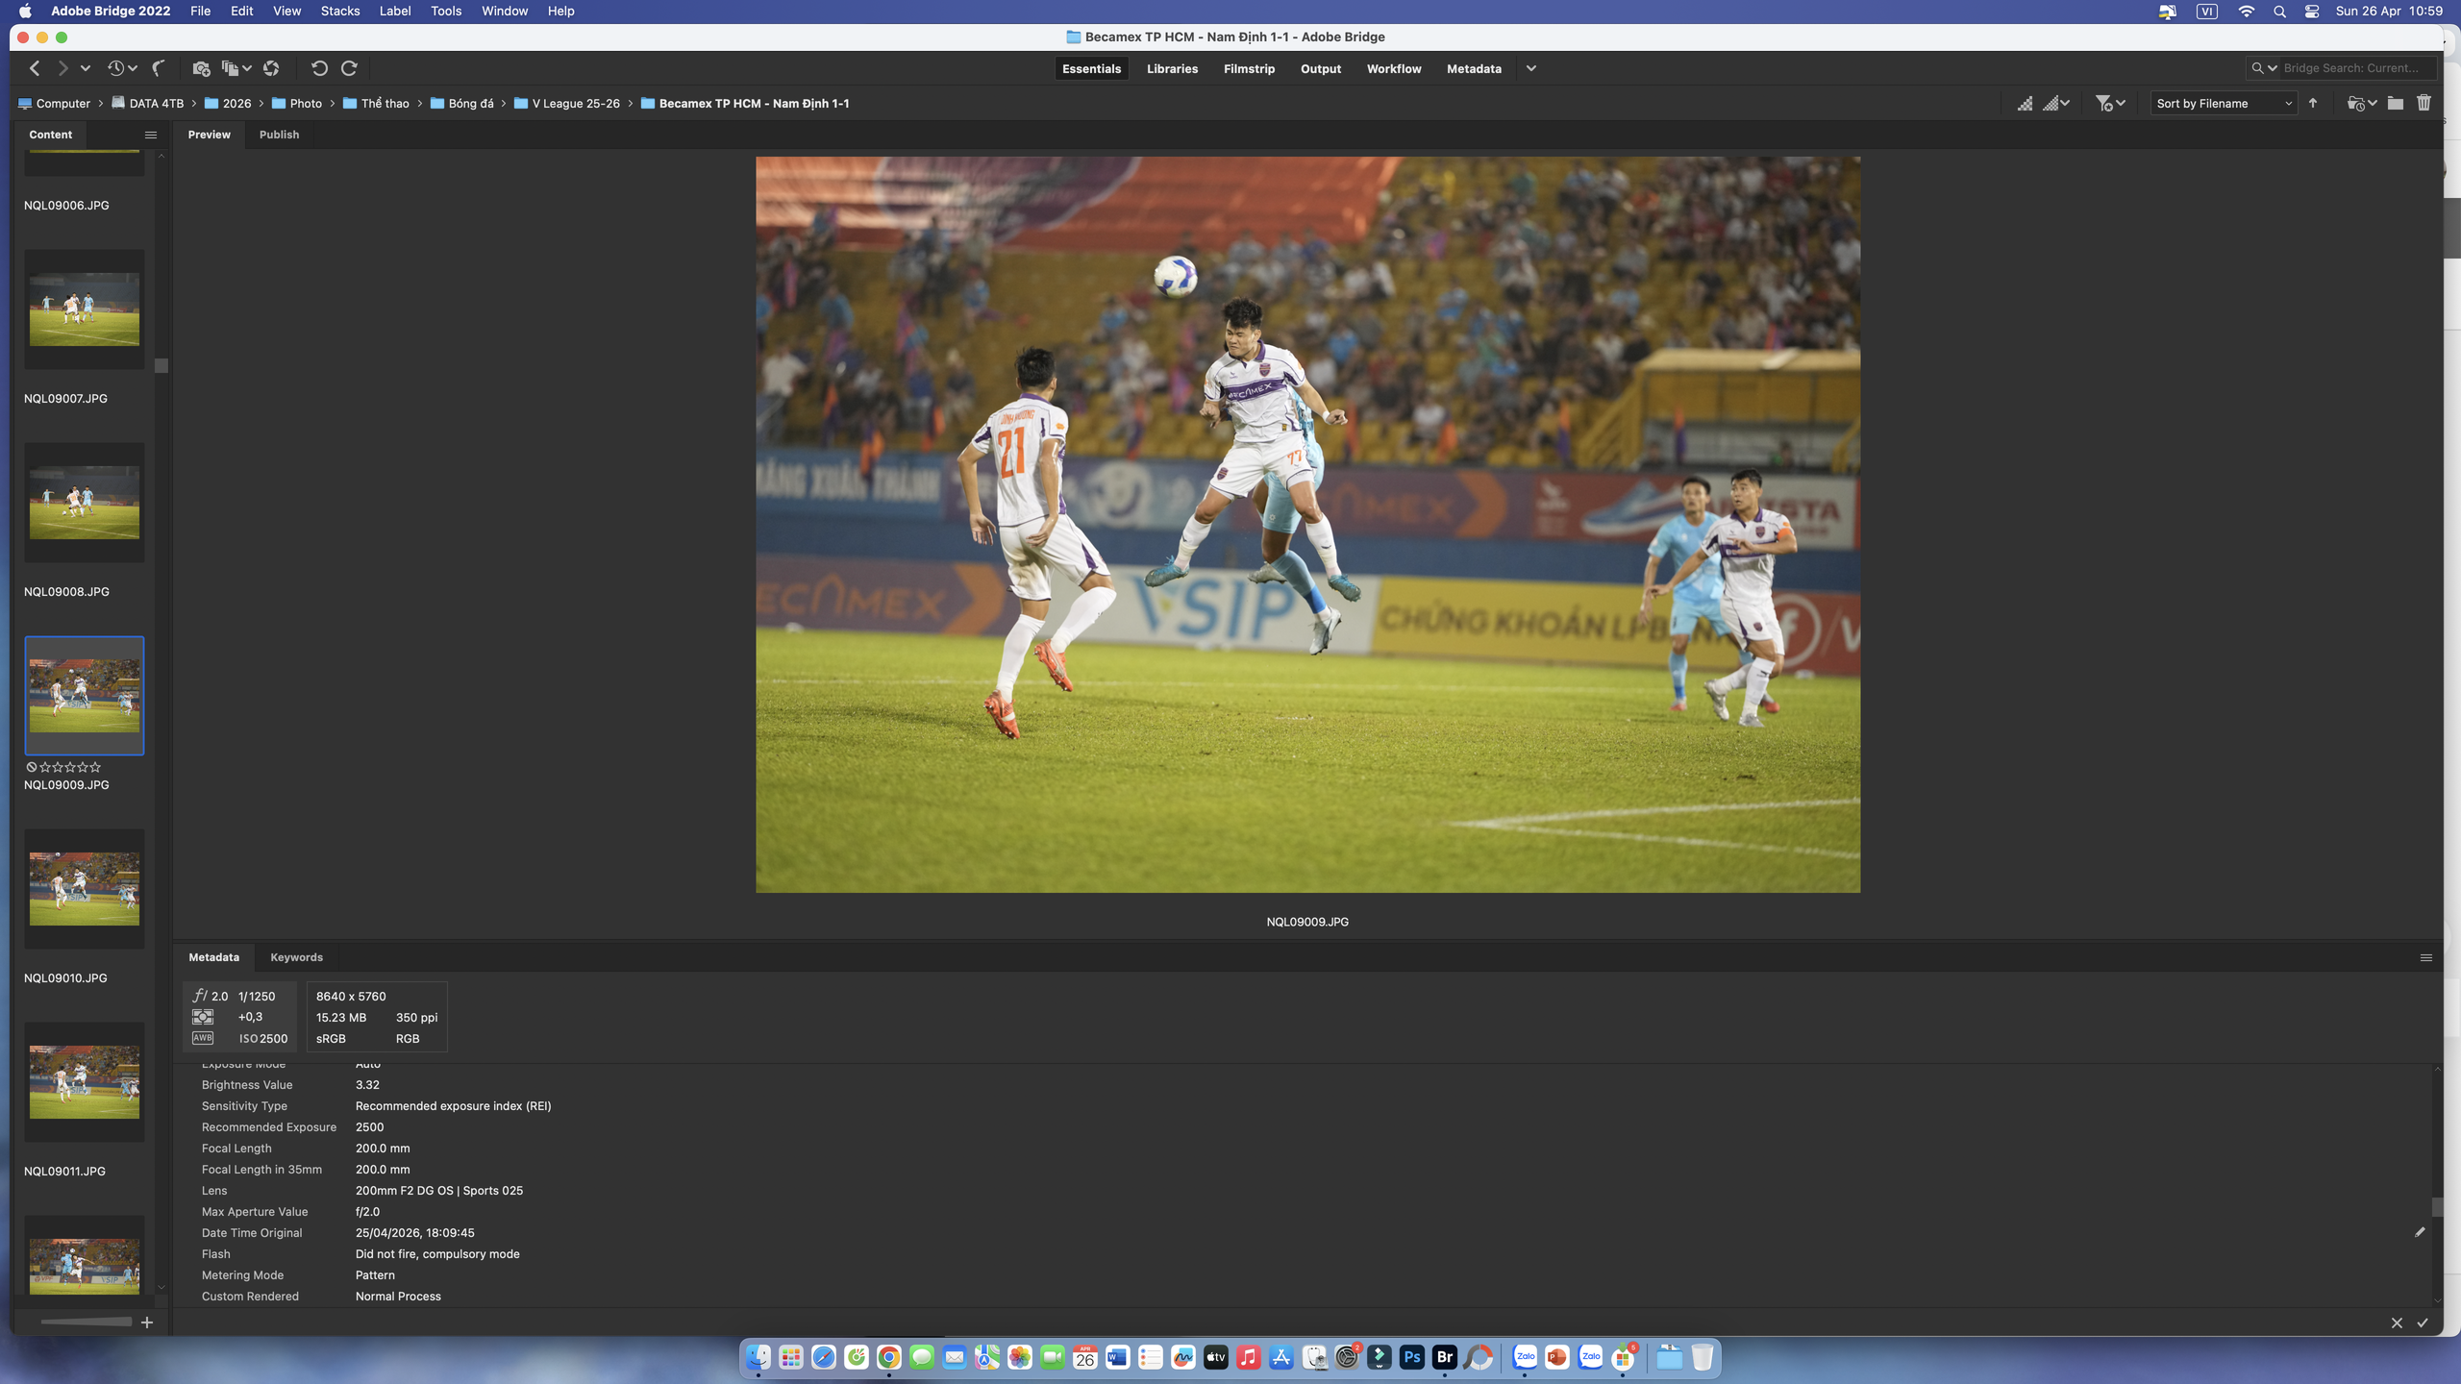Select the NQL09010.JPG thumbnail
2461x1384 pixels.
85,888
